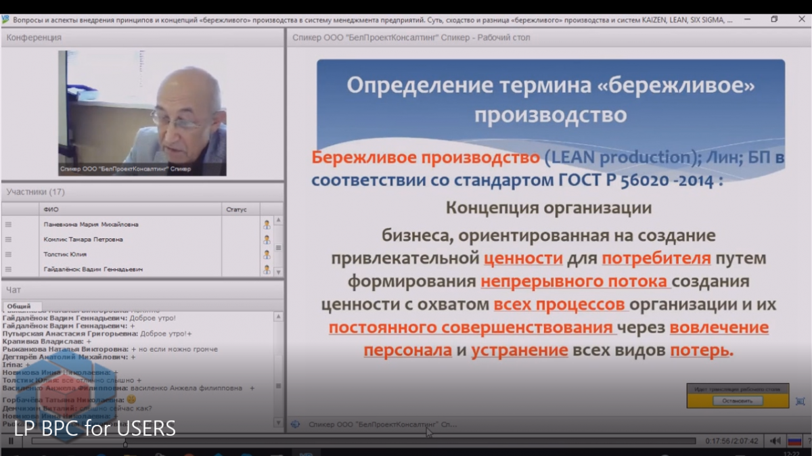Screen dimensions: 812x456
Task: Click the fullscreen icon beside the Остановить panel
Action: (x=800, y=401)
